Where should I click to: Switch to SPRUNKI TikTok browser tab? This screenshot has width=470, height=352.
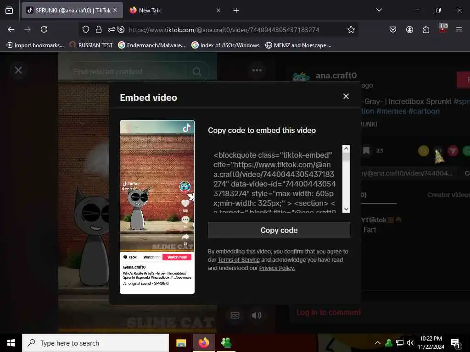[x=72, y=10]
